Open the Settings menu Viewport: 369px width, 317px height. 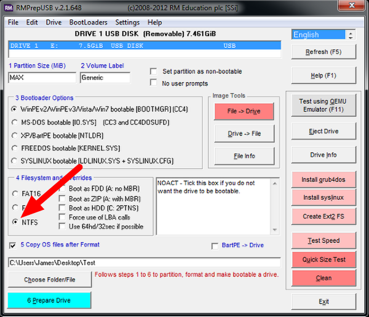(x=127, y=22)
